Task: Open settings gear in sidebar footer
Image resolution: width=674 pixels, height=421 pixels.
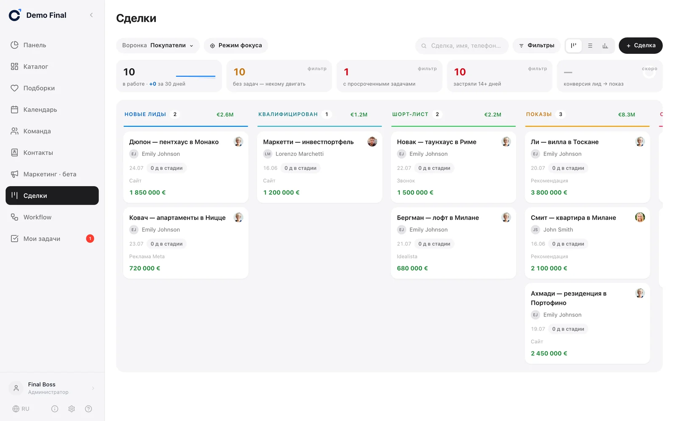Action: click(x=72, y=409)
